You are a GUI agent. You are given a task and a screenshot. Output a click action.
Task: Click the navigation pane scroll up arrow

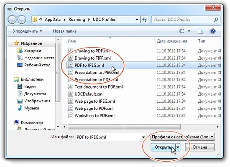pos(58,40)
